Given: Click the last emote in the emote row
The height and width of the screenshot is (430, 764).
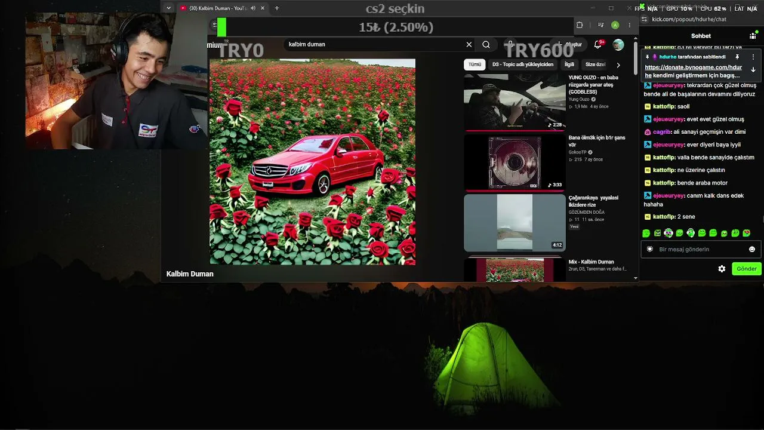Looking at the screenshot, I should pyautogui.click(x=746, y=233).
